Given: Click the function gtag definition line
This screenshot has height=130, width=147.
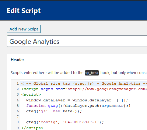Looking at the screenshot, I should 78,106.
